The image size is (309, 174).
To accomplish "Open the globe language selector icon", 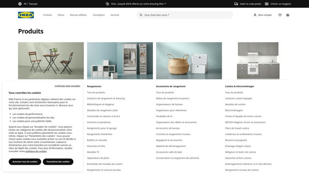I will pos(20,4).
